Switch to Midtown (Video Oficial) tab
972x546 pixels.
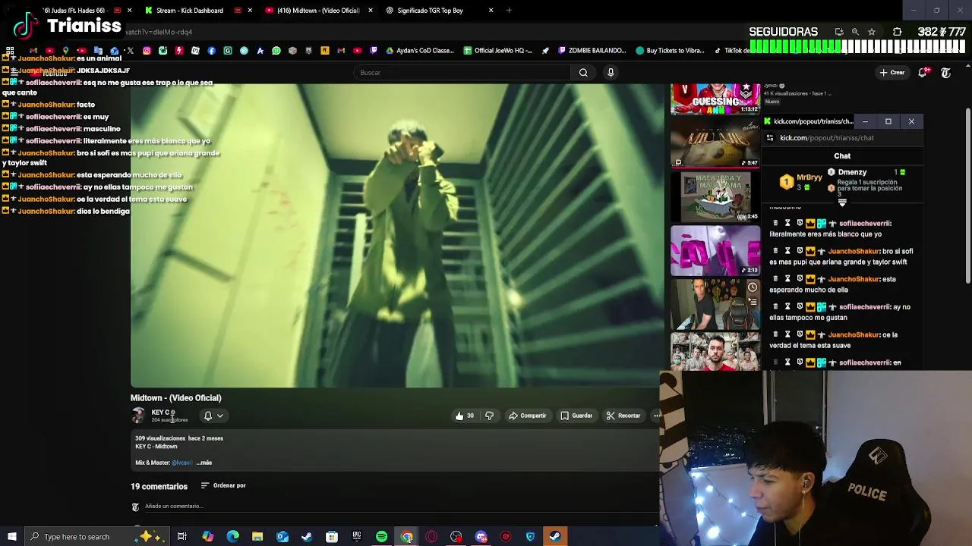tap(318, 11)
